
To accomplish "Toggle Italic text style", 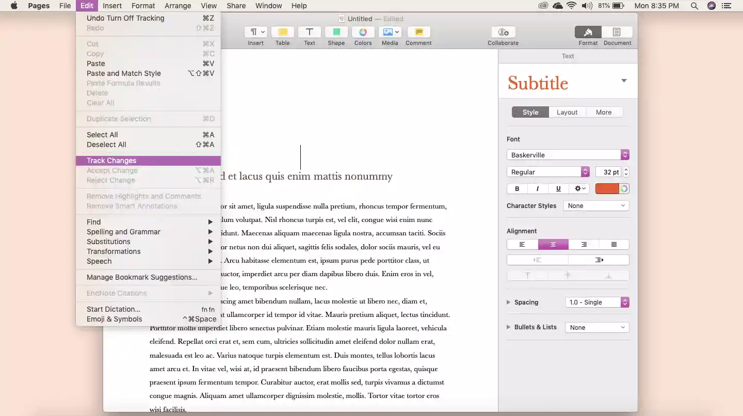I will click(x=538, y=189).
